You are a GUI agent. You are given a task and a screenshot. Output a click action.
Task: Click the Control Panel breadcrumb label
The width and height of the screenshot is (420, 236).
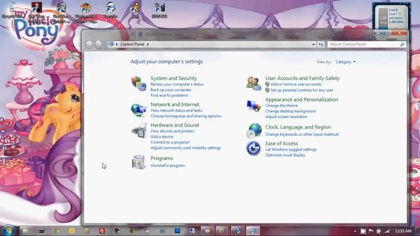click(132, 44)
